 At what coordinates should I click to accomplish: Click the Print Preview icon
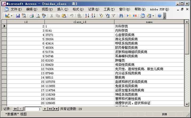[x=38, y=16]
